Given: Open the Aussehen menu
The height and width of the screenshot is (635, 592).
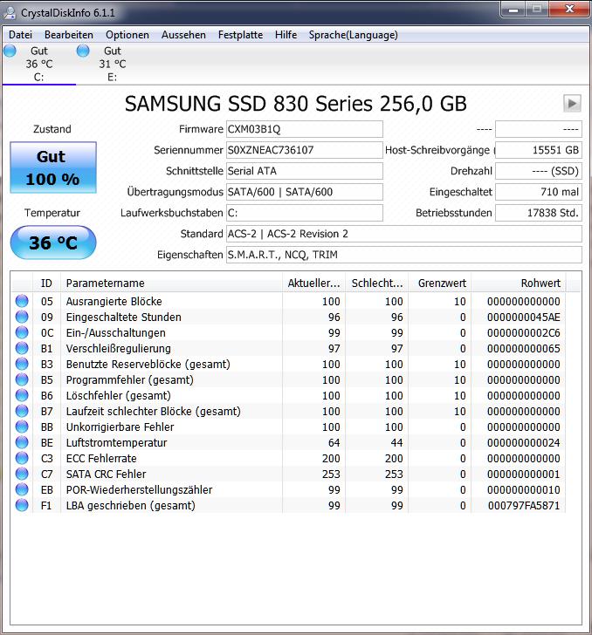Looking at the screenshot, I should pyautogui.click(x=183, y=35).
